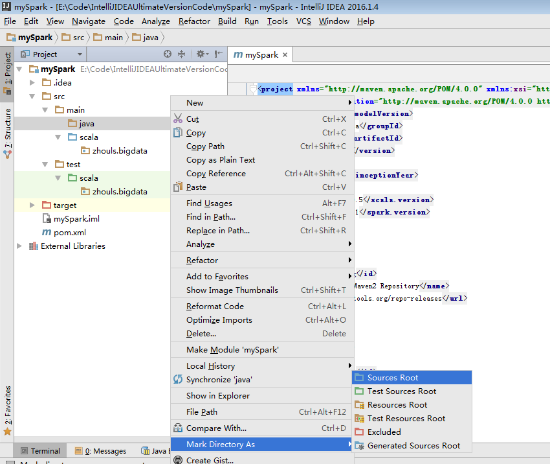Click the Paste clipboard icon
Viewport: 550px width, 464px height.
178,187
